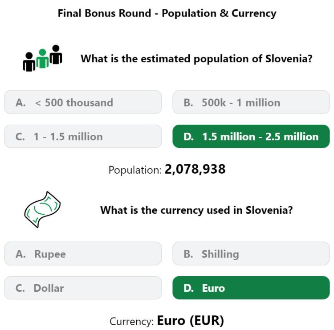Select answer A, under 500 thousand

click(x=83, y=102)
